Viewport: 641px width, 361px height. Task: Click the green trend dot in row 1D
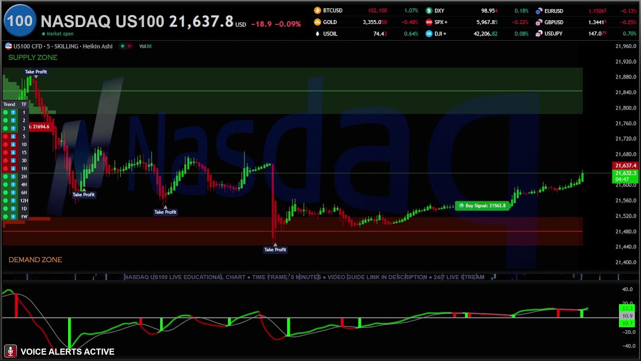click(6, 209)
